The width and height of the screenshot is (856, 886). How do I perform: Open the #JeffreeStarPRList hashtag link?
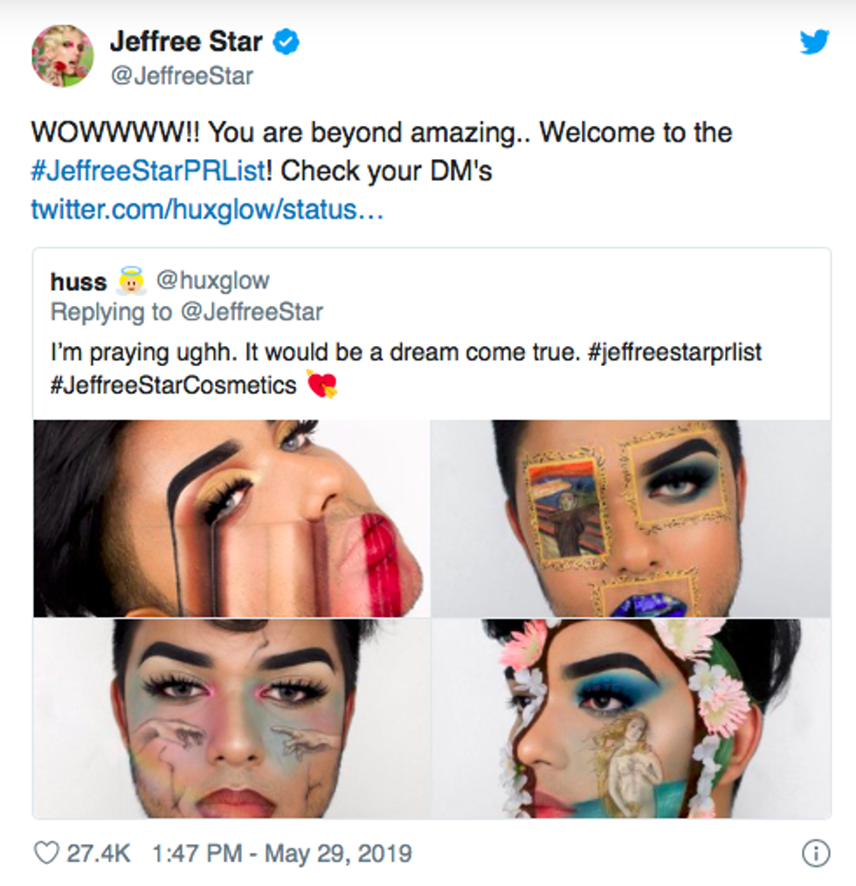point(148,170)
